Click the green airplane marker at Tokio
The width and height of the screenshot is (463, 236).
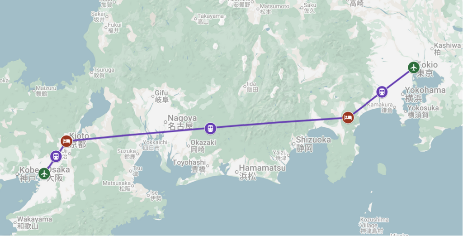point(414,67)
